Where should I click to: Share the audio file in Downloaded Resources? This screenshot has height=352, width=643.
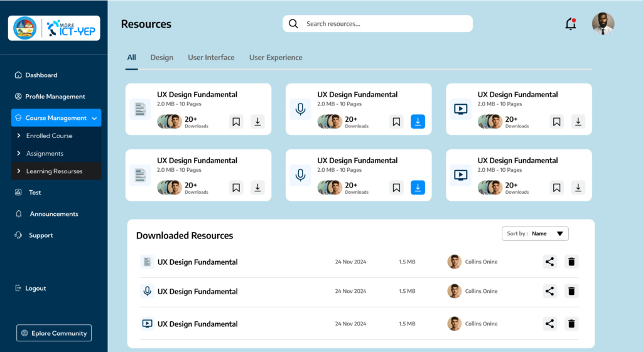pyautogui.click(x=549, y=291)
